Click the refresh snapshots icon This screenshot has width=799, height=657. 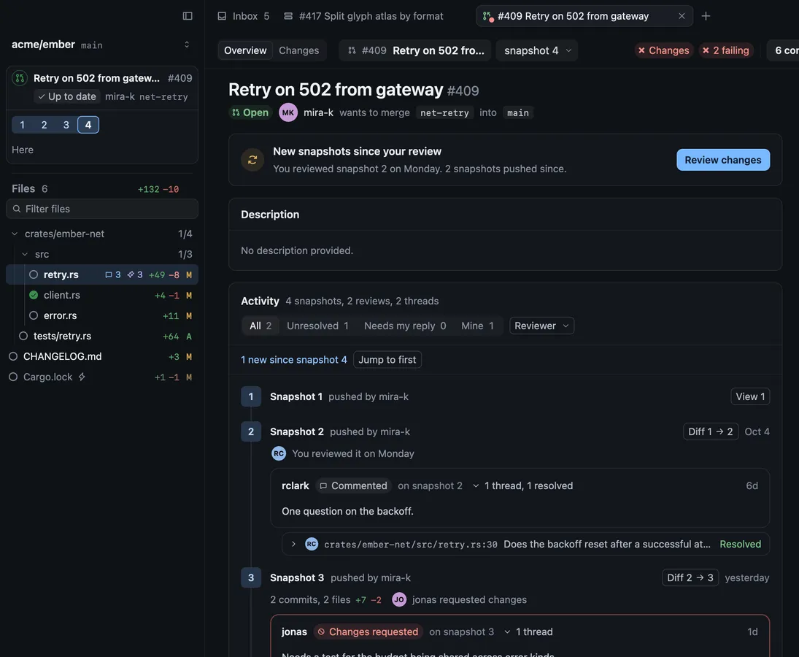[x=252, y=160]
